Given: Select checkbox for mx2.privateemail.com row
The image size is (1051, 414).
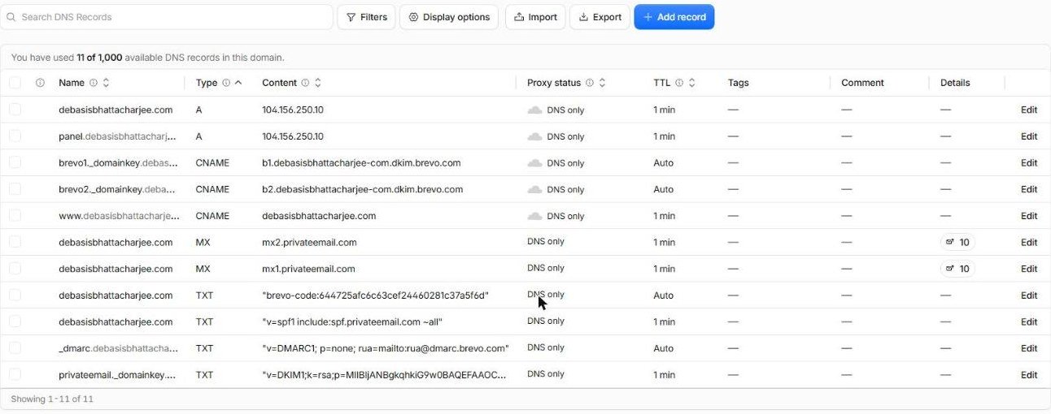Looking at the screenshot, I should tap(15, 242).
